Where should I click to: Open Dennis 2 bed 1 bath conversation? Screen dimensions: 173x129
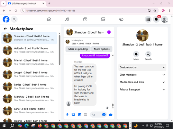coord(29,120)
